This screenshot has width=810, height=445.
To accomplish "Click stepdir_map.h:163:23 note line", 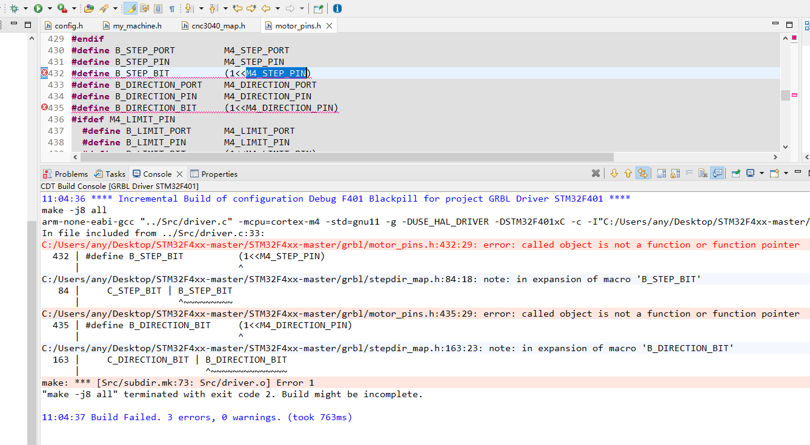I will point(388,348).
